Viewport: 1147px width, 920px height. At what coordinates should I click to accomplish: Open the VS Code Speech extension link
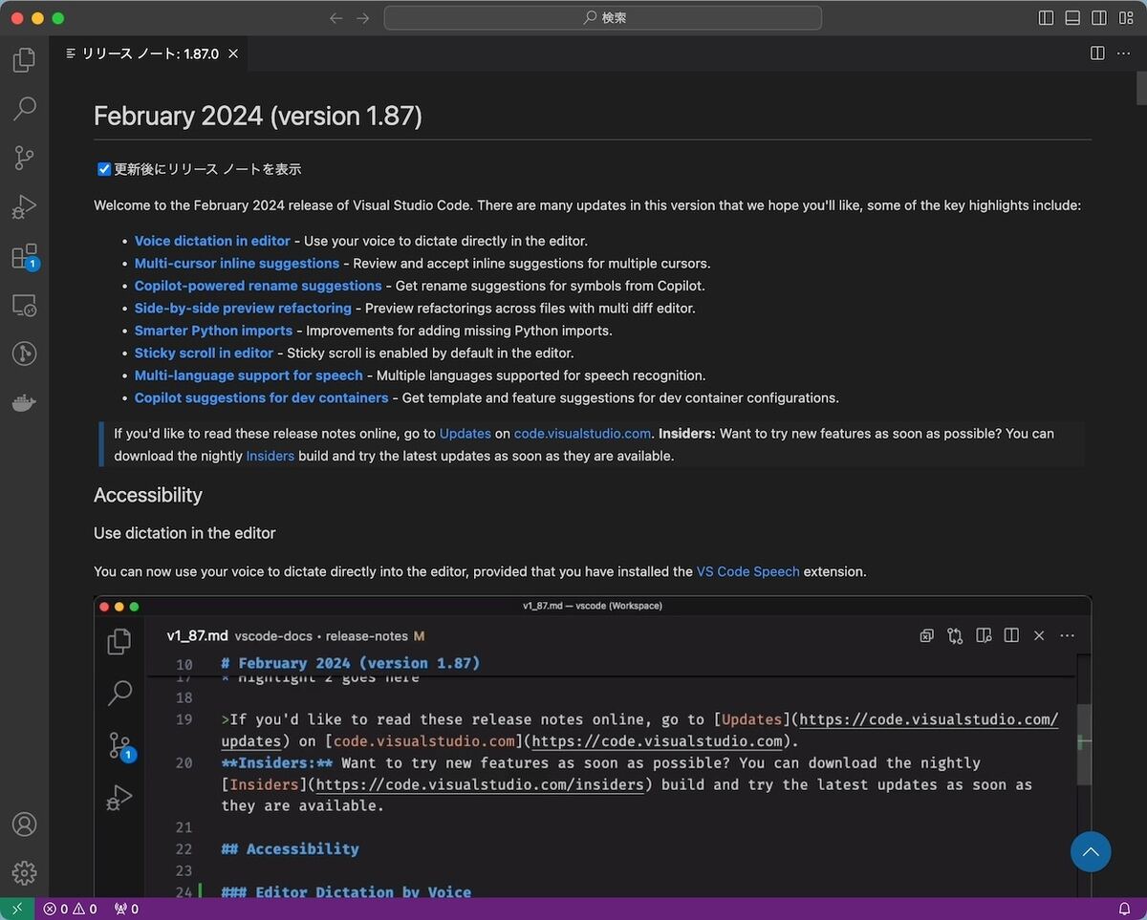(x=748, y=571)
